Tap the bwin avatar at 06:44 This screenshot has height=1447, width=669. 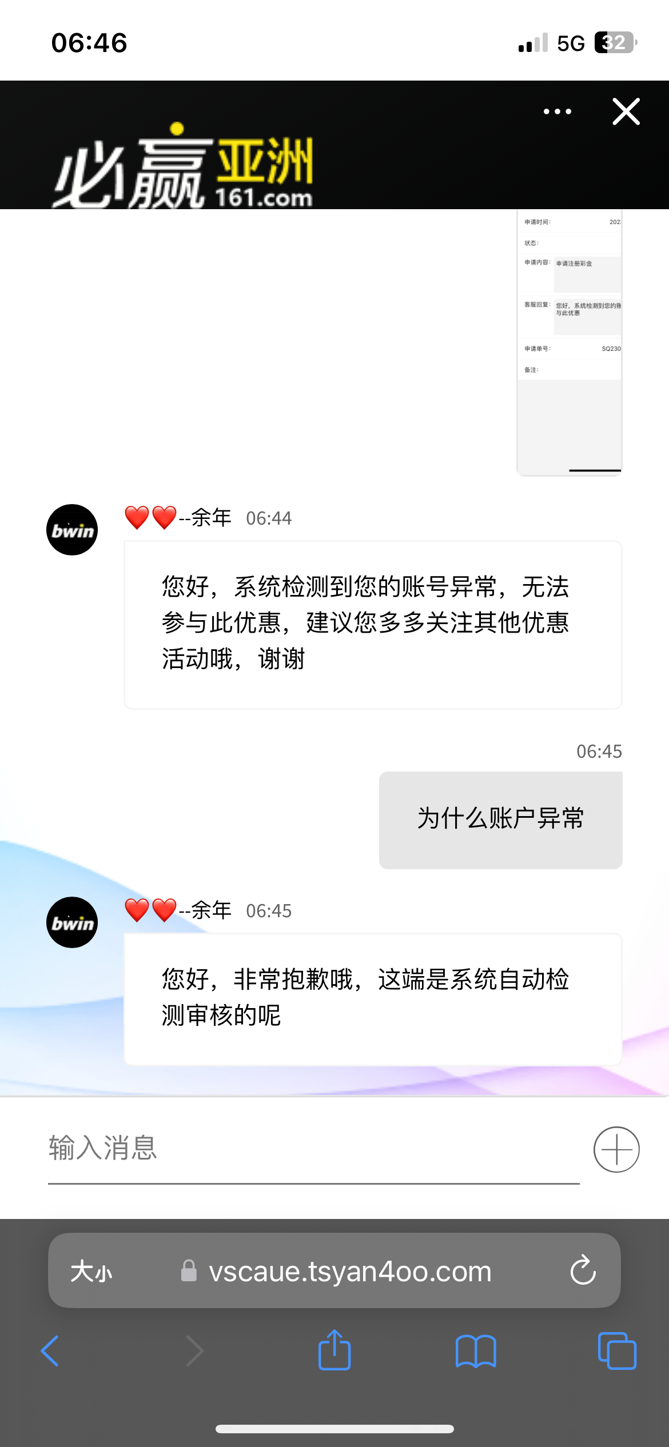pyautogui.click(x=72, y=530)
